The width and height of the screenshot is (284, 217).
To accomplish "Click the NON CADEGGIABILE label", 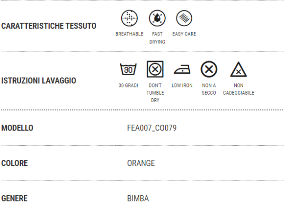I will click(239, 89).
